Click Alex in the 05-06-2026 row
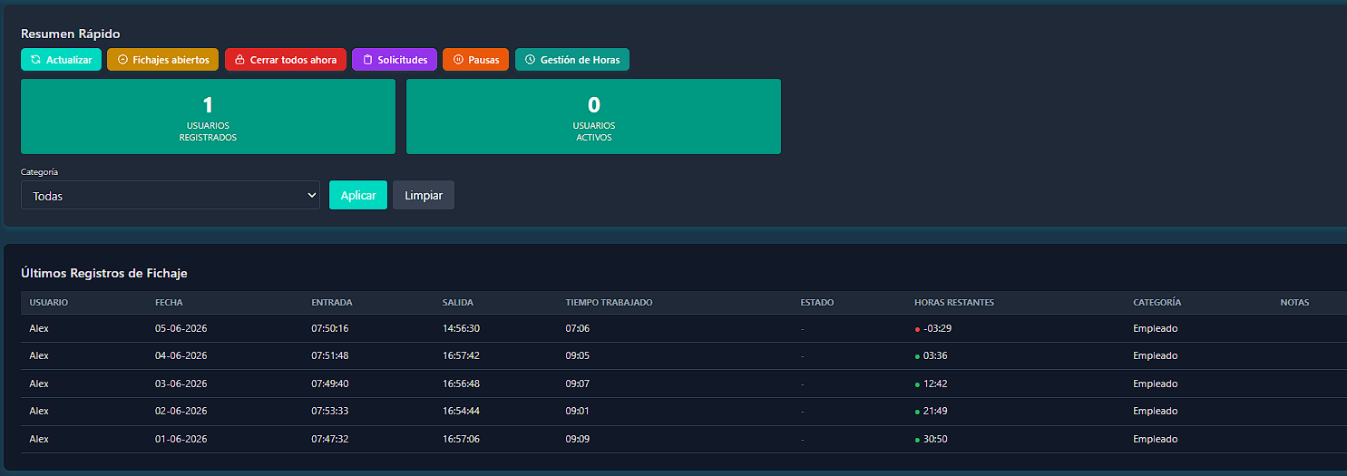This screenshot has width=1347, height=476. (x=39, y=328)
